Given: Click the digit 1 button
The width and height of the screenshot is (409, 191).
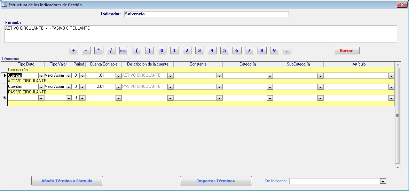Looking at the screenshot, I should 174,51.
